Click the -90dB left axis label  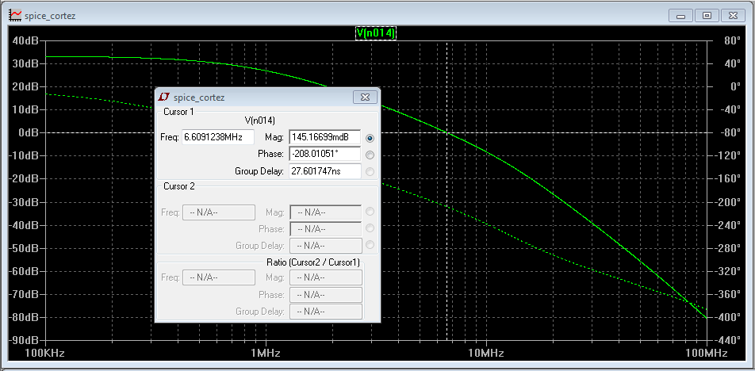coord(24,340)
